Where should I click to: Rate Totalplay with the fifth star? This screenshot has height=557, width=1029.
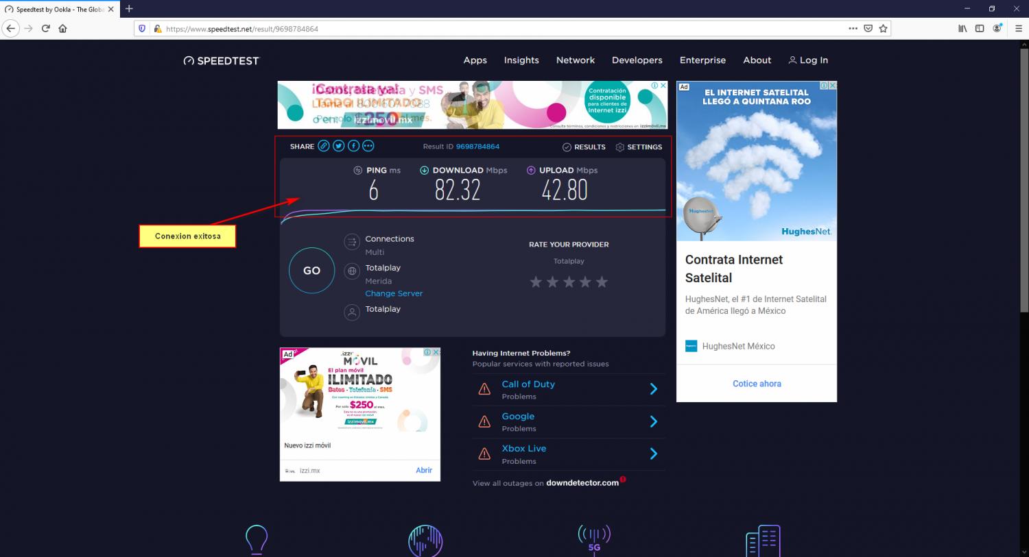click(x=602, y=282)
